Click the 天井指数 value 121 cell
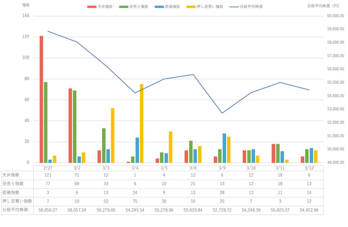348x227 pixels. click(x=48, y=175)
